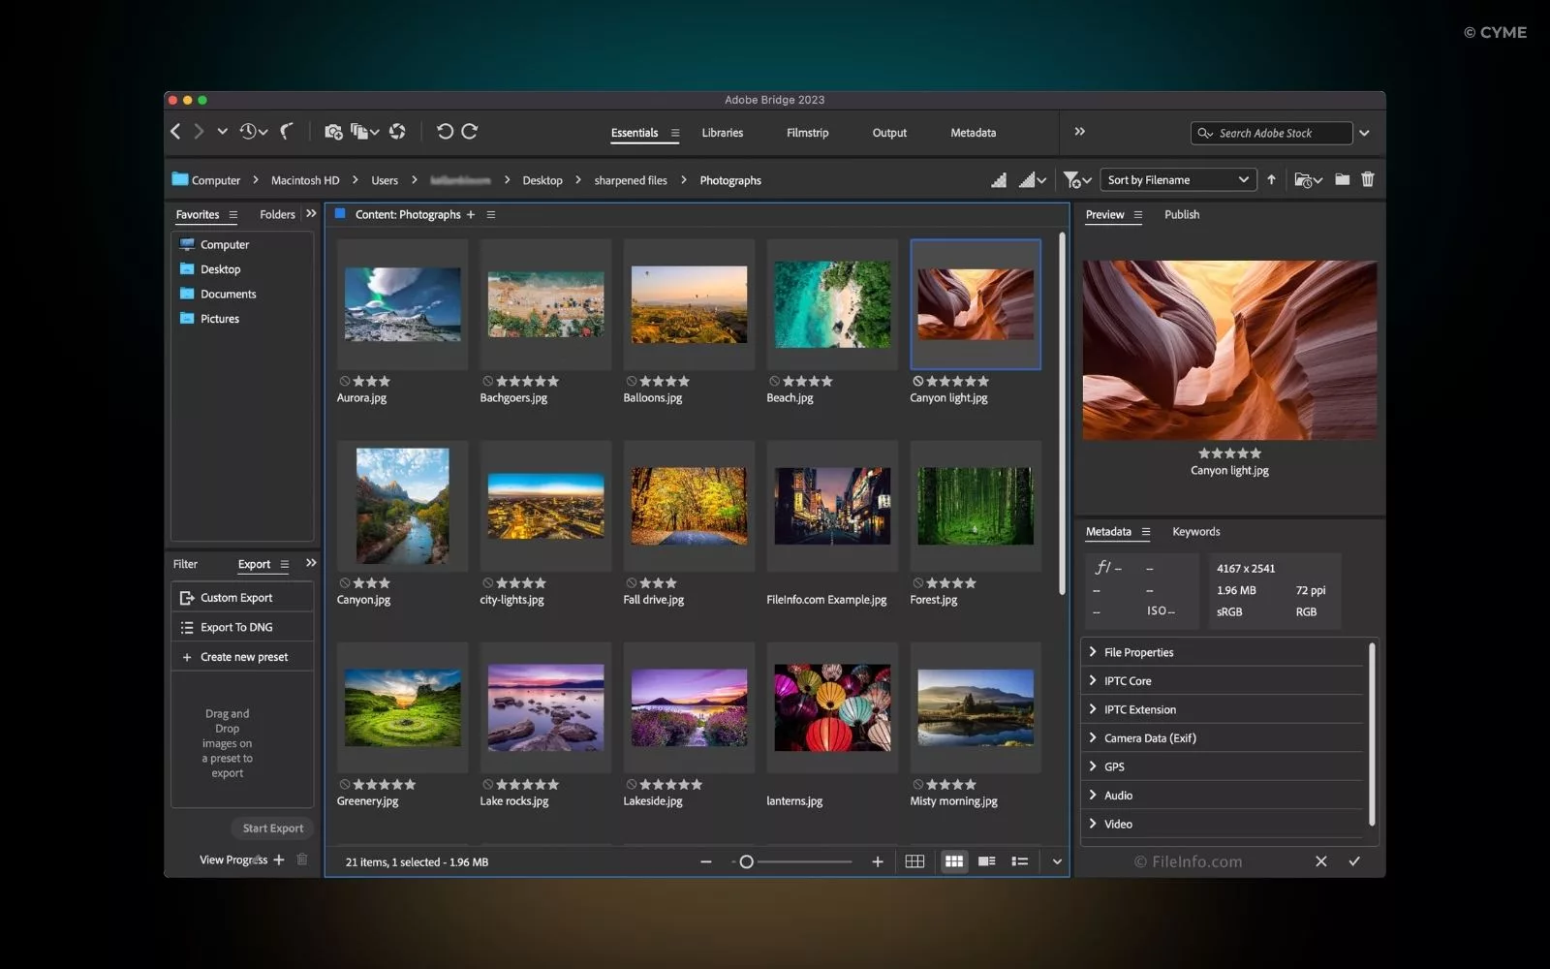Switch content to details view
The height and width of the screenshot is (969, 1550).
coord(987,860)
